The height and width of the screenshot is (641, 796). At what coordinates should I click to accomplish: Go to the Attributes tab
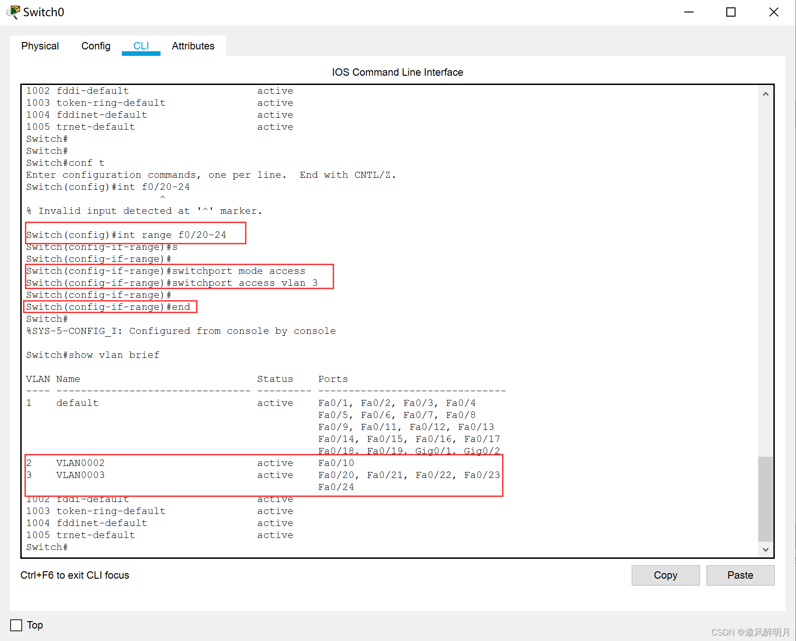(x=193, y=46)
